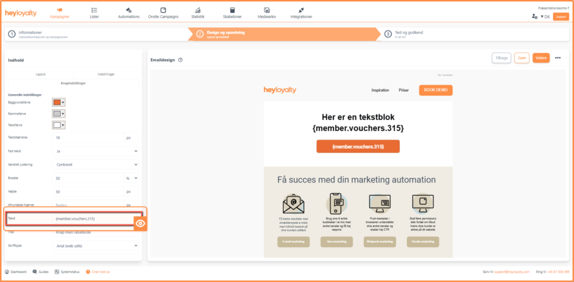This screenshot has width=574, height=282.
Task: Open the Statistik chart icon
Action: (197, 10)
